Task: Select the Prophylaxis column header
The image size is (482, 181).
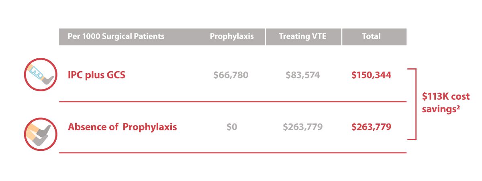Action: pyautogui.click(x=232, y=36)
